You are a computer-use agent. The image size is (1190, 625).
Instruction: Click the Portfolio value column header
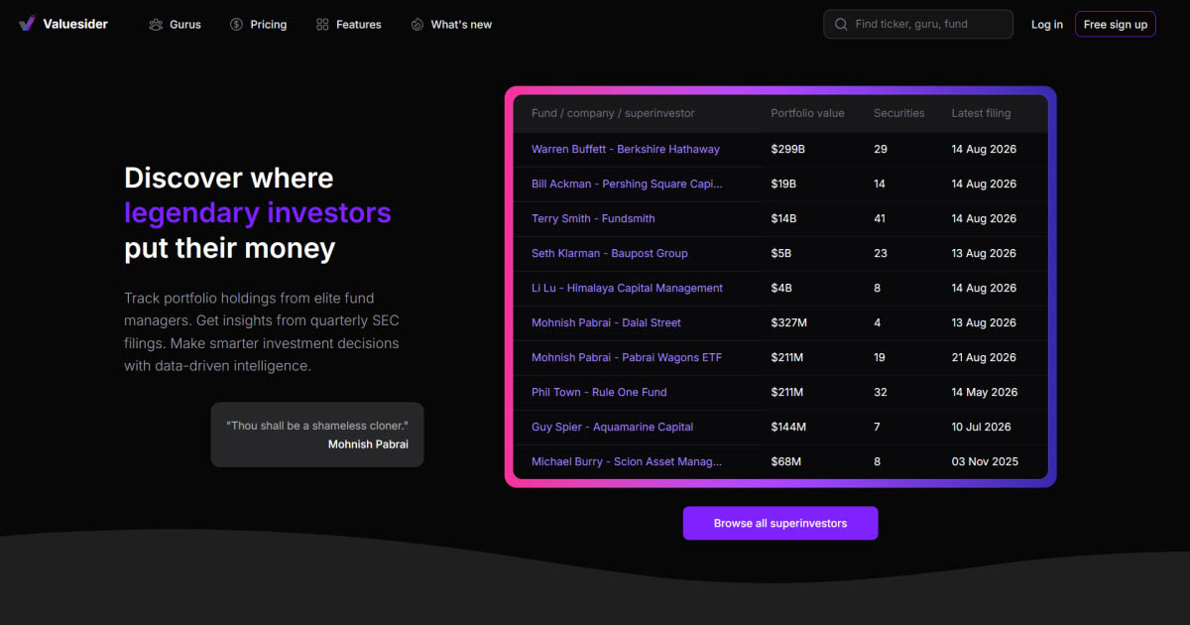pyautogui.click(x=807, y=113)
